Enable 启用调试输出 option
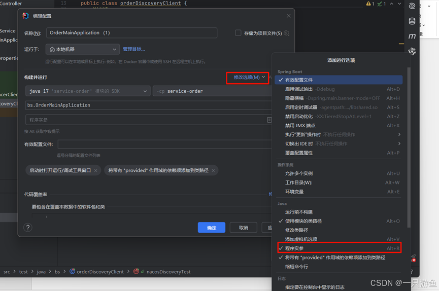The height and width of the screenshot is (291, 439). point(339,89)
